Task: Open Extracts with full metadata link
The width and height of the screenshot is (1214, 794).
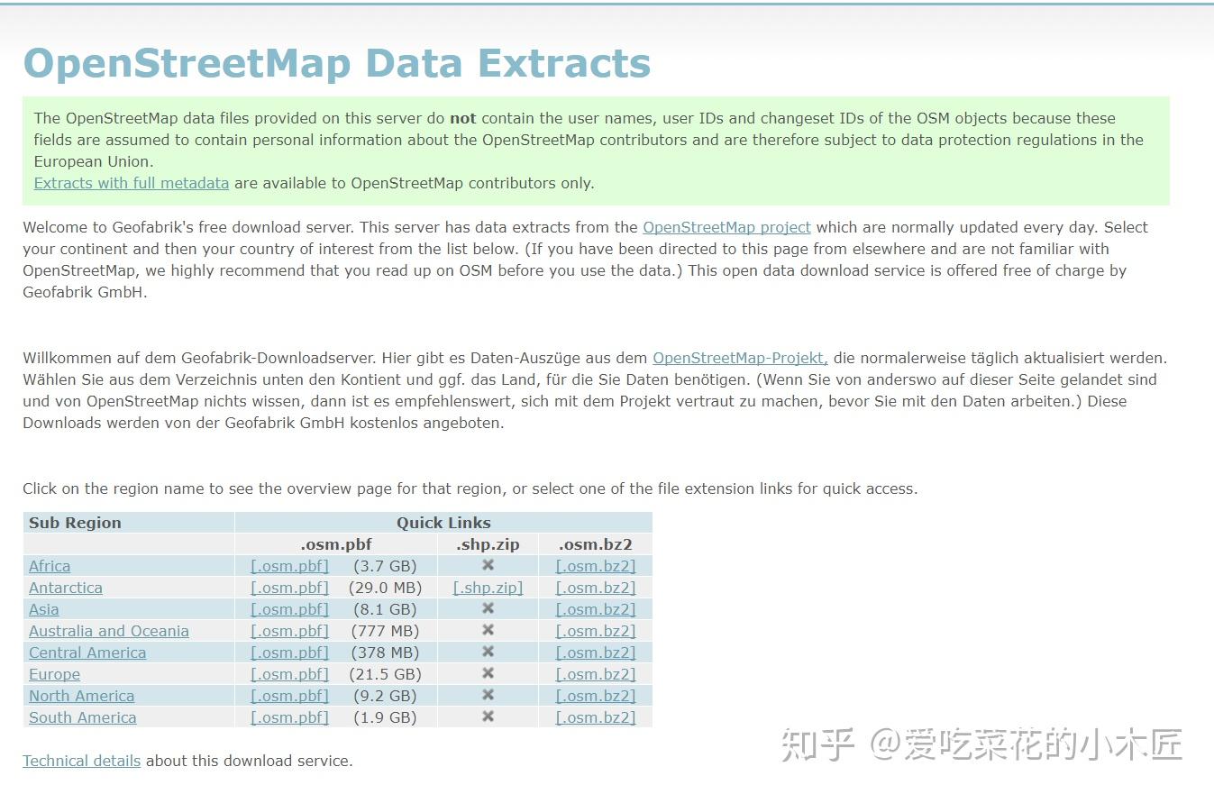Action: tap(131, 183)
